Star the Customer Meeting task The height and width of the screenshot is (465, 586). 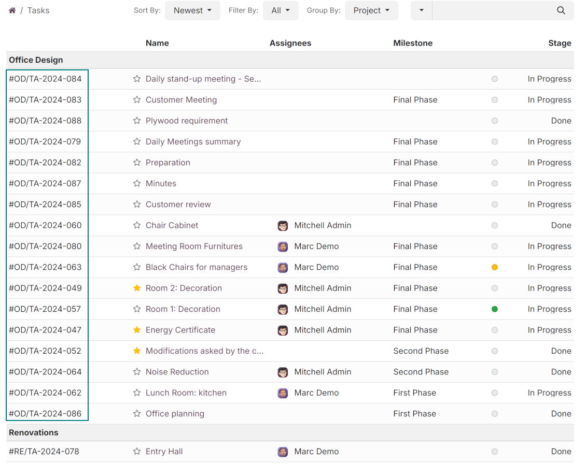(x=137, y=100)
